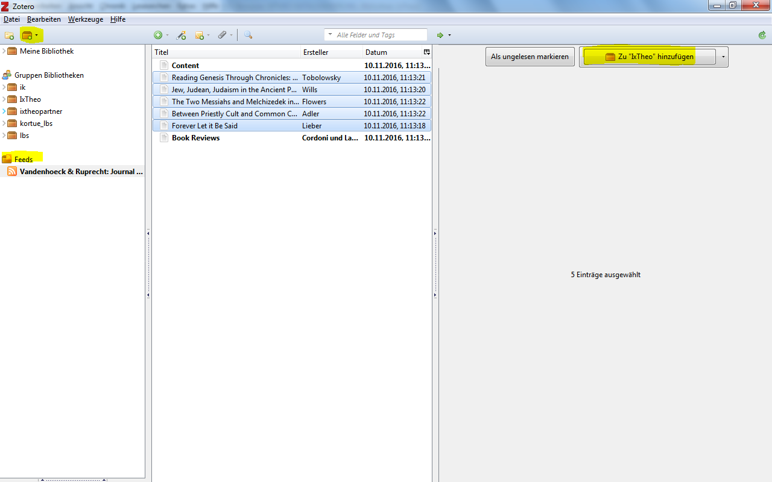The width and height of the screenshot is (772, 482).
Task: Expand the lbs group library
Action: (x=4, y=136)
